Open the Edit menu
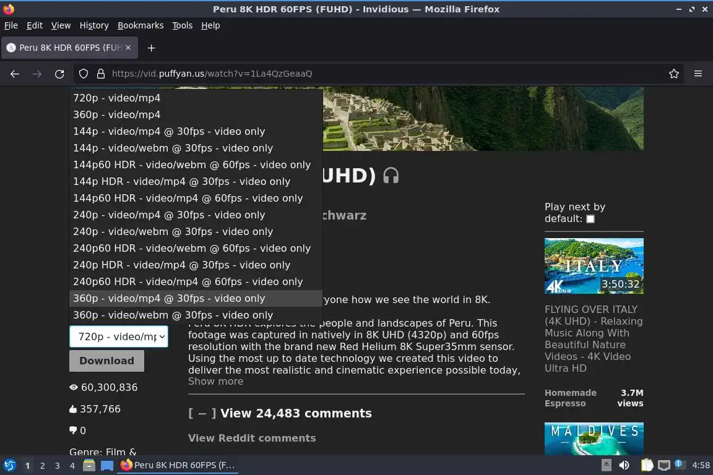 pyautogui.click(x=35, y=25)
